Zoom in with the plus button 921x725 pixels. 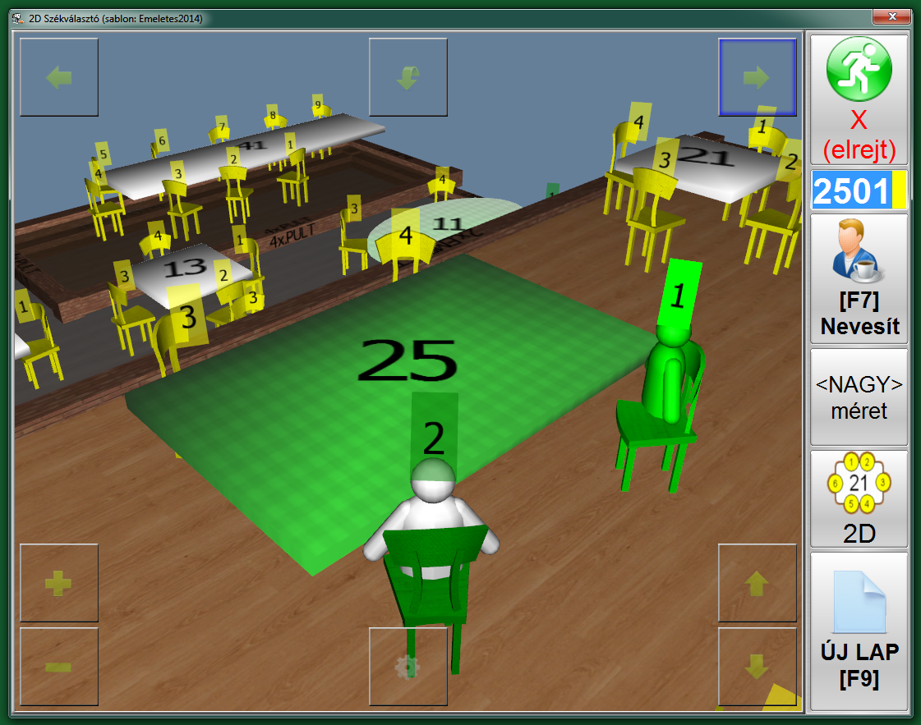(x=59, y=583)
